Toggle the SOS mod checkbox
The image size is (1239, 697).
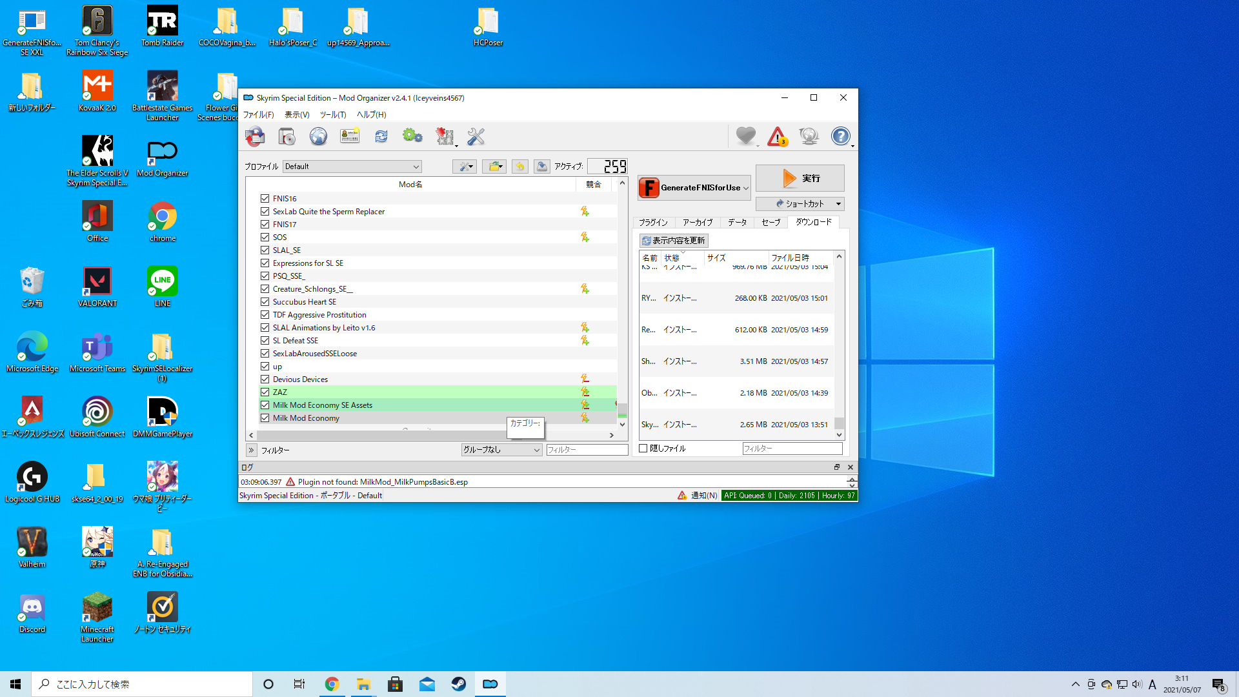[x=265, y=237]
